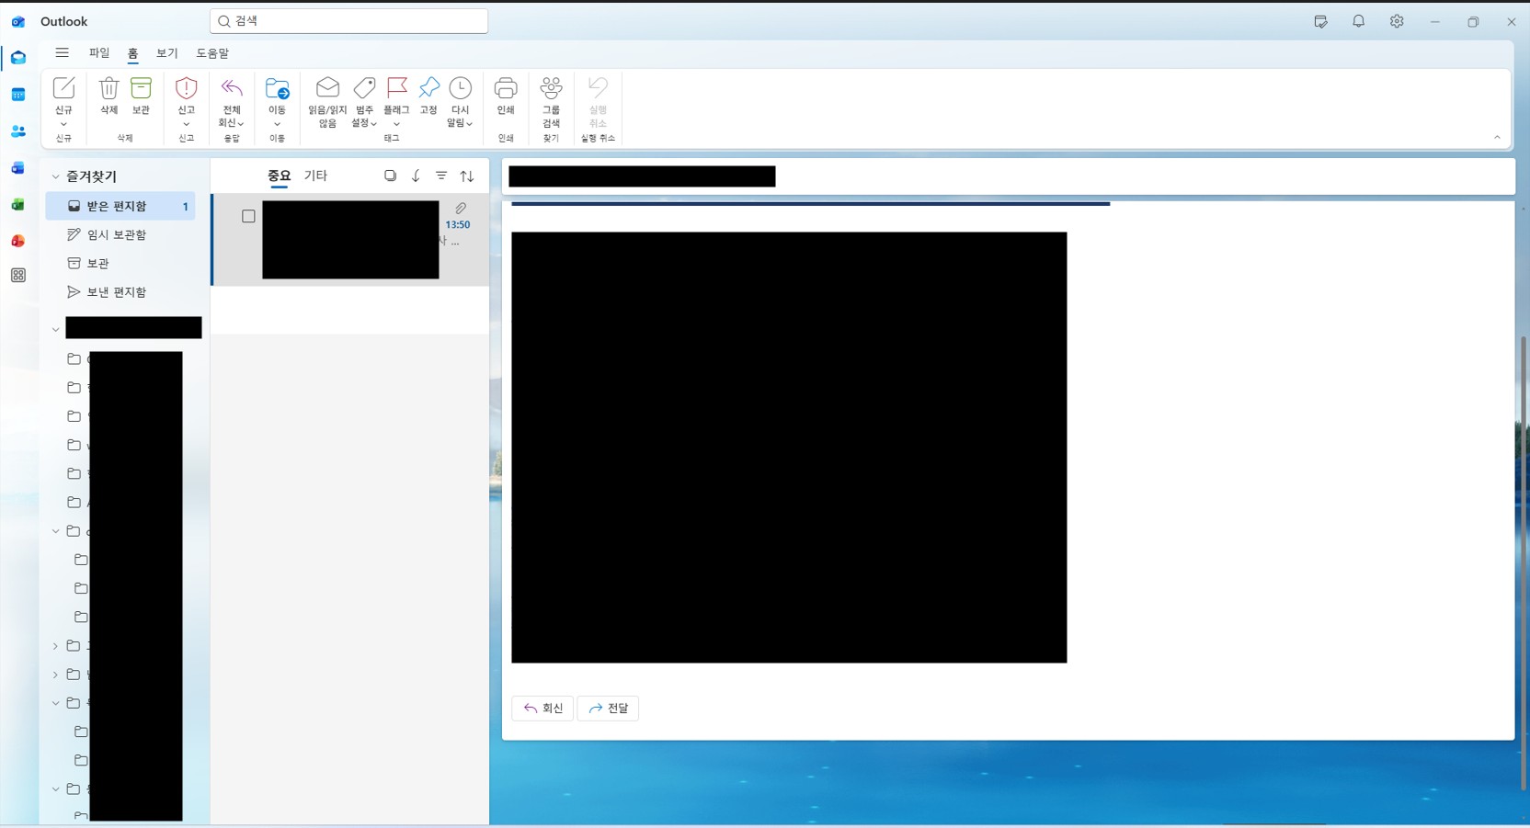Viewport: 1530px width, 828px height.
Task: Click the 삭제 trash icon in ribbon
Action: 108,88
